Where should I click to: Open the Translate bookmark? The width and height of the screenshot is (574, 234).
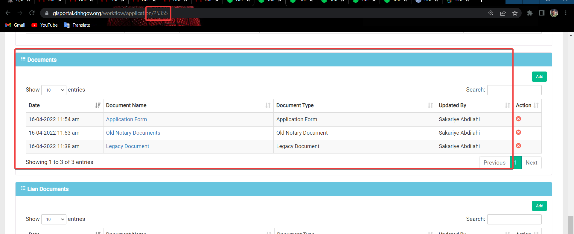pyautogui.click(x=77, y=25)
